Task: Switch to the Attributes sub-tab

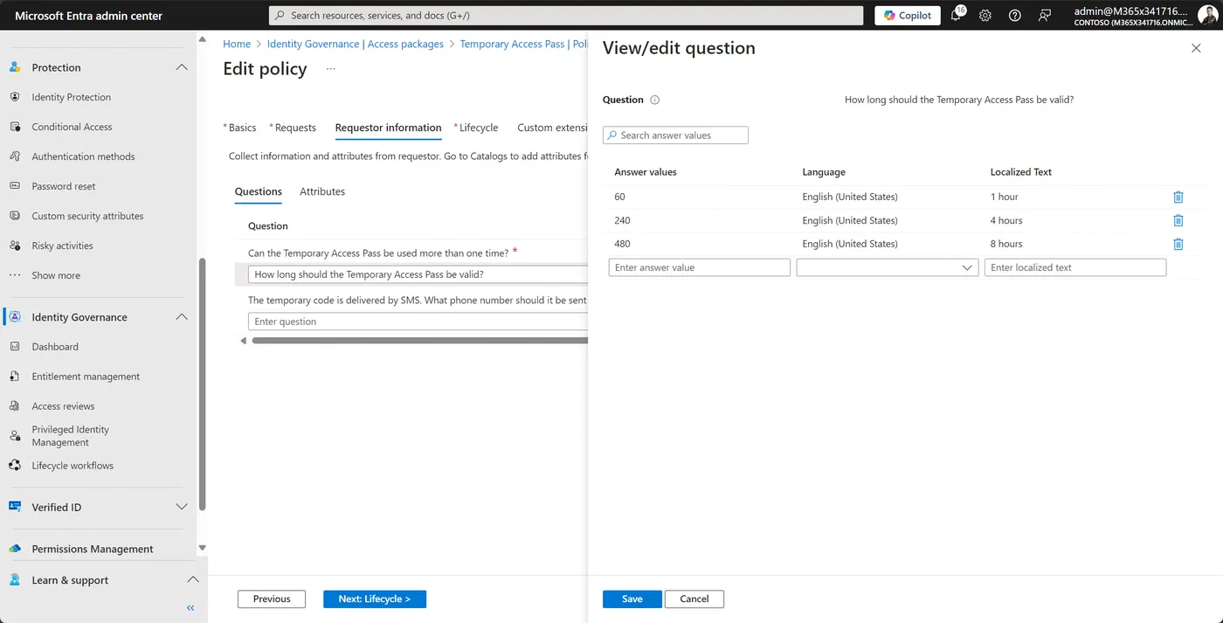Action: coord(322,191)
